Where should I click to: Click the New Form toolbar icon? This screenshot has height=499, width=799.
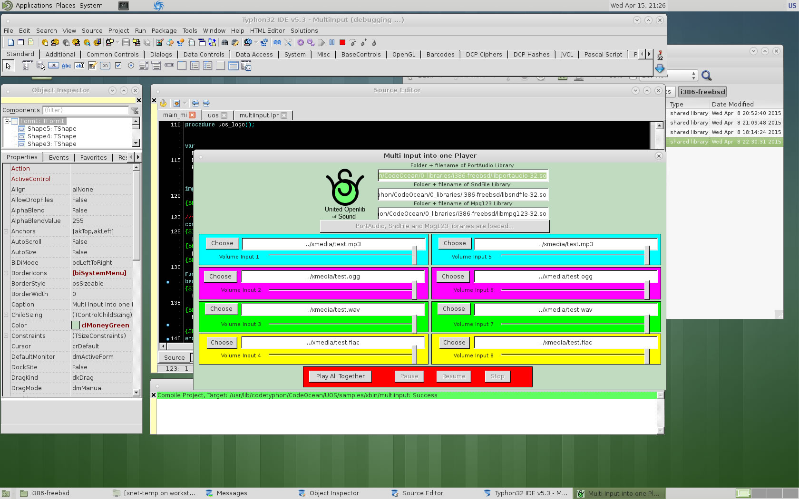pos(20,42)
